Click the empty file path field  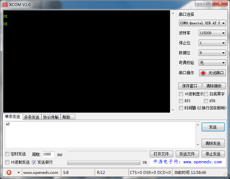coord(108,154)
